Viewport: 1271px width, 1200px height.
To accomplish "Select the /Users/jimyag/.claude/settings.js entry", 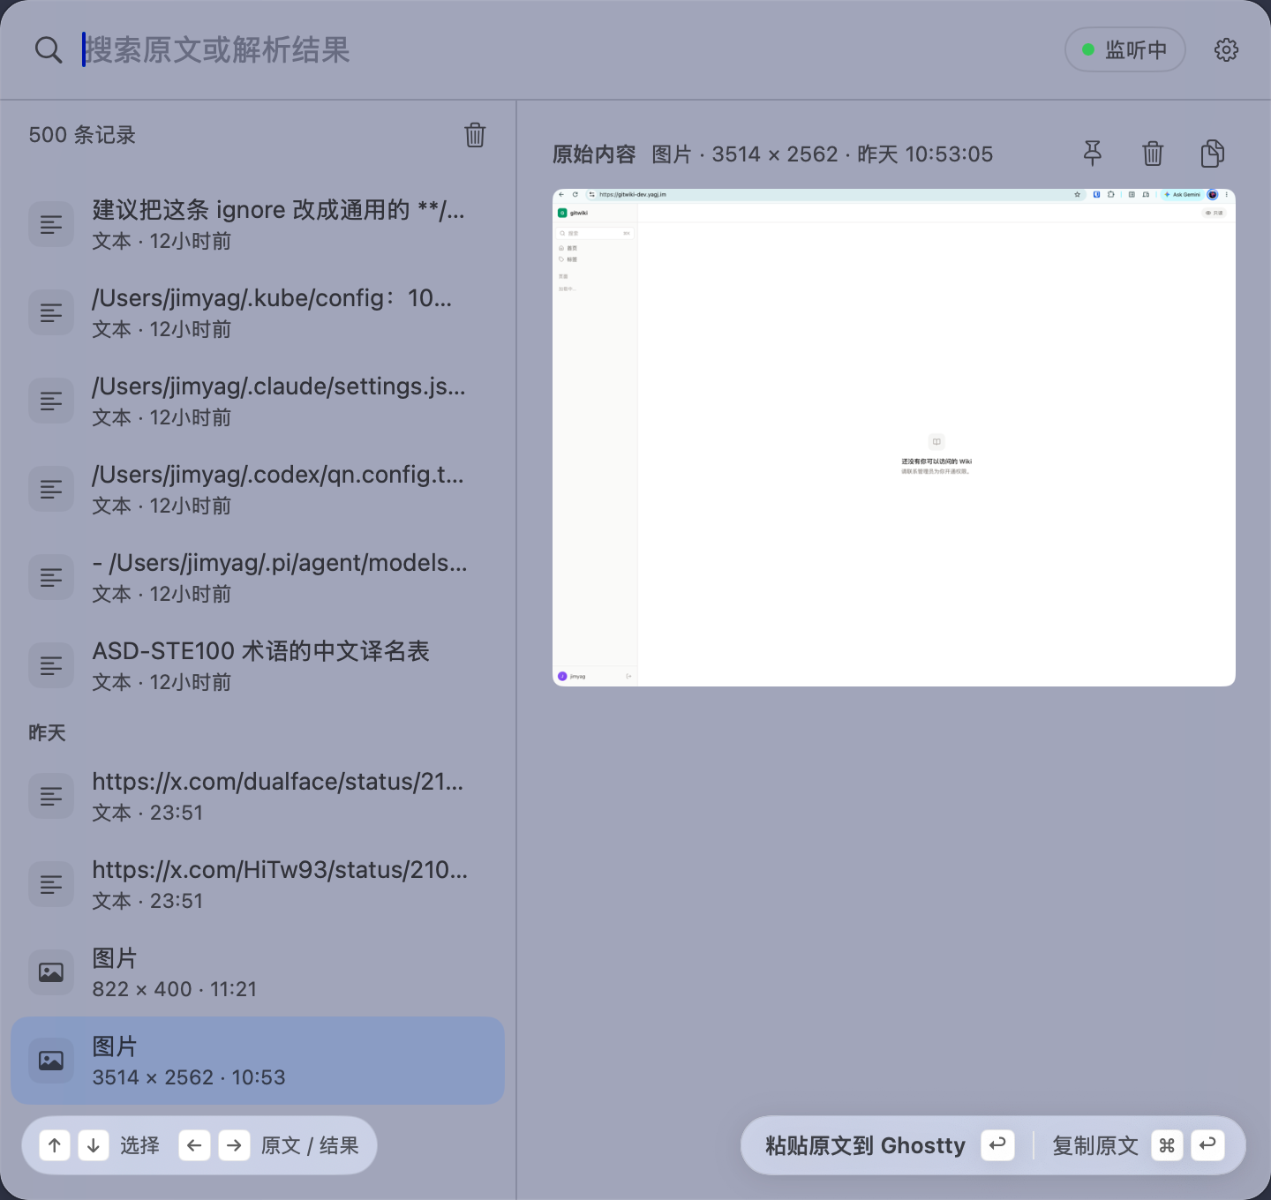I will [258, 401].
